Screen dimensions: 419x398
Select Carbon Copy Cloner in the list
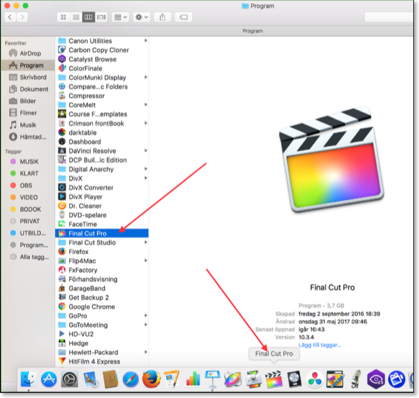[x=102, y=50]
